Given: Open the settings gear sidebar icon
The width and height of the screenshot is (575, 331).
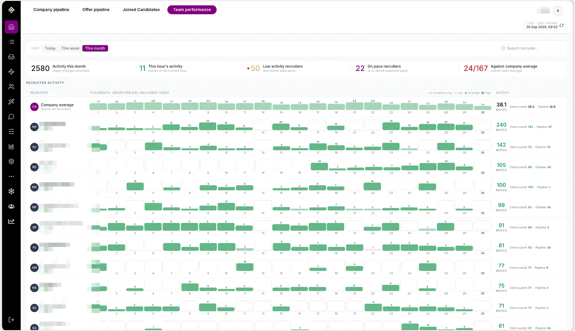Looking at the screenshot, I should tap(11, 162).
